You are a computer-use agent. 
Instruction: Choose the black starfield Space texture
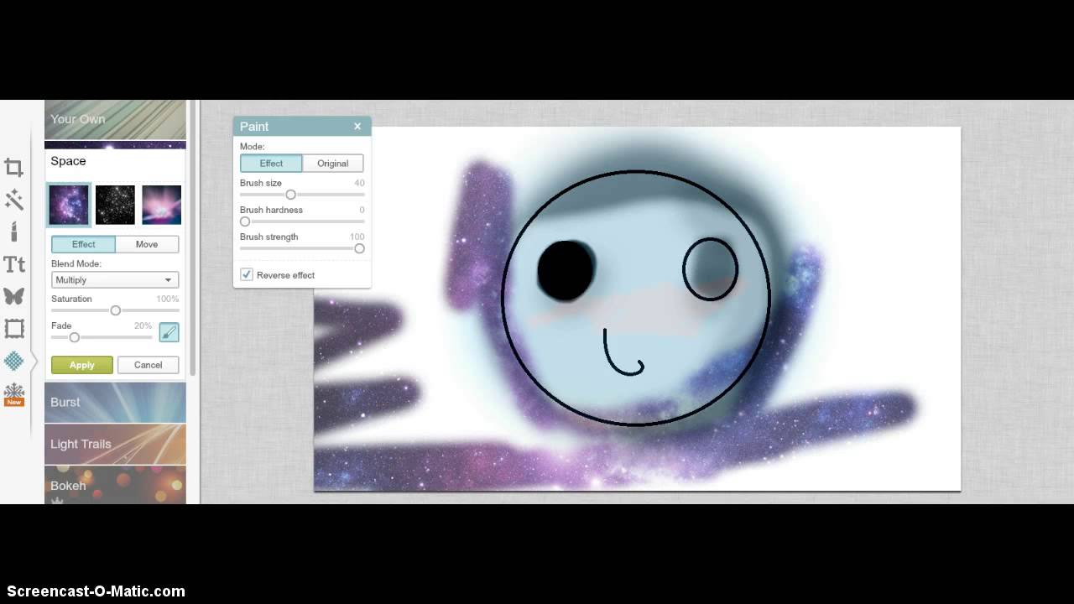pyautogui.click(x=115, y=206)
